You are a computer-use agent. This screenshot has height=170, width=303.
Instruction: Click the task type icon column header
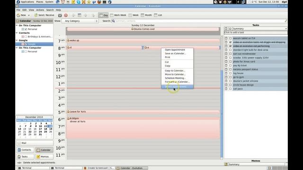click(x=226, y=29)
